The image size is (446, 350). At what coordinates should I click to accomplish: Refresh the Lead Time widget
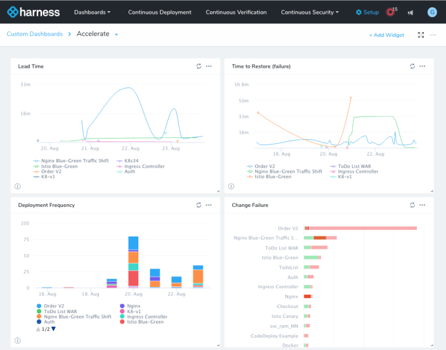199,66
